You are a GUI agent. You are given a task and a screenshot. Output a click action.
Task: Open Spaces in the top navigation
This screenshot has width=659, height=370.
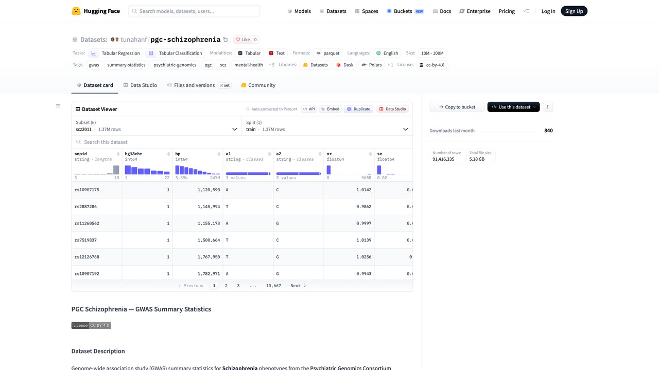[367, 11]
